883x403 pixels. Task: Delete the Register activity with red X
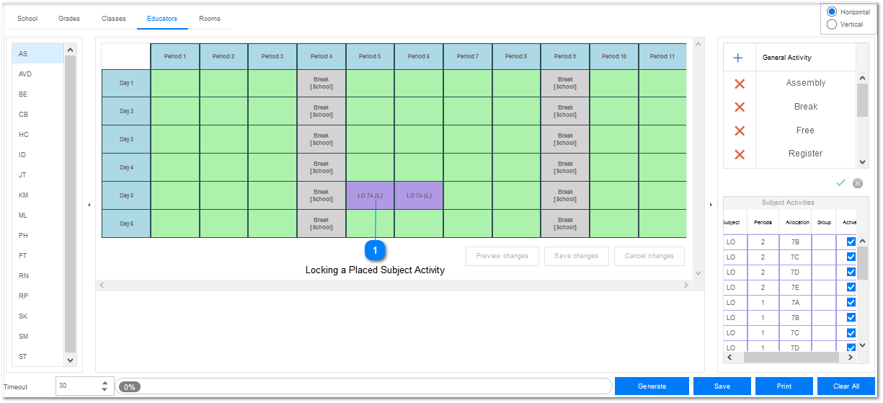[739, 154]
